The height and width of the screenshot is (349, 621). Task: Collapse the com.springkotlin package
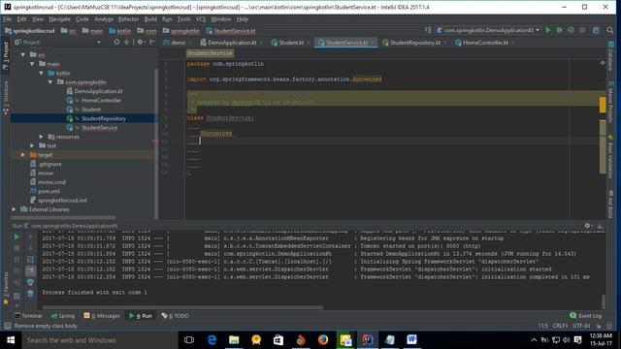[50, 81]
